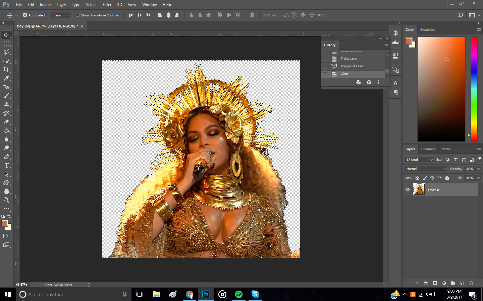Select the Dodge tool

(x=6, y=148)
